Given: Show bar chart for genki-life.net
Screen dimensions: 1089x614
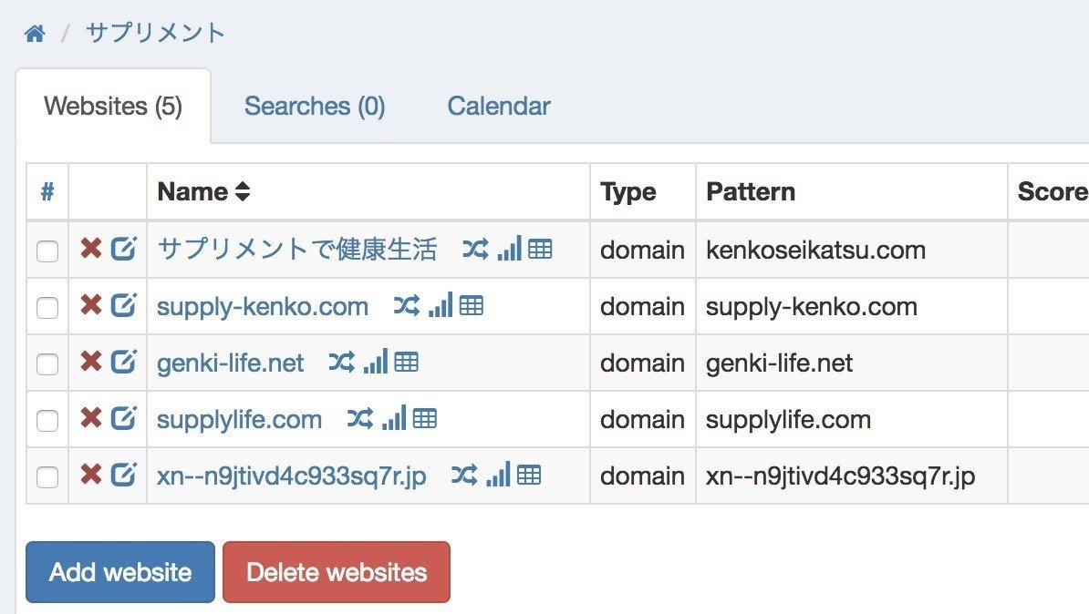Looking at the screenshot, I should point(376,363).
